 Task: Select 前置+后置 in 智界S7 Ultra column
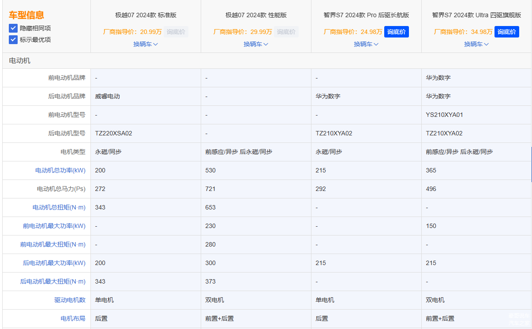[440, 318]
